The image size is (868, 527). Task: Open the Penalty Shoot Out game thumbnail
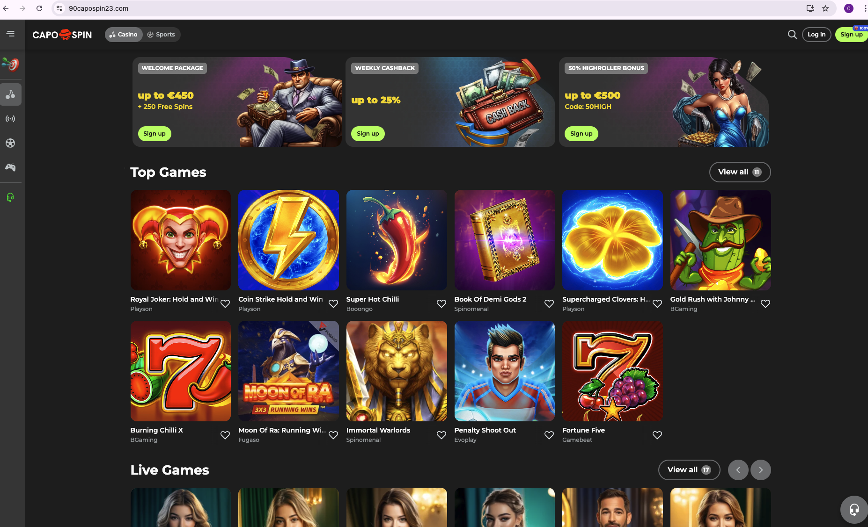click(x=504, y=371)
